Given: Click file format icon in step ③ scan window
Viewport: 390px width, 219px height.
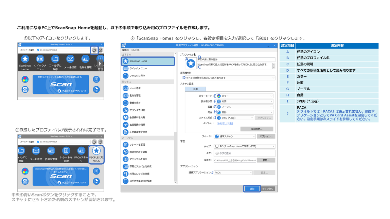Looking at the screenshot, I should (x=96, y=181).
